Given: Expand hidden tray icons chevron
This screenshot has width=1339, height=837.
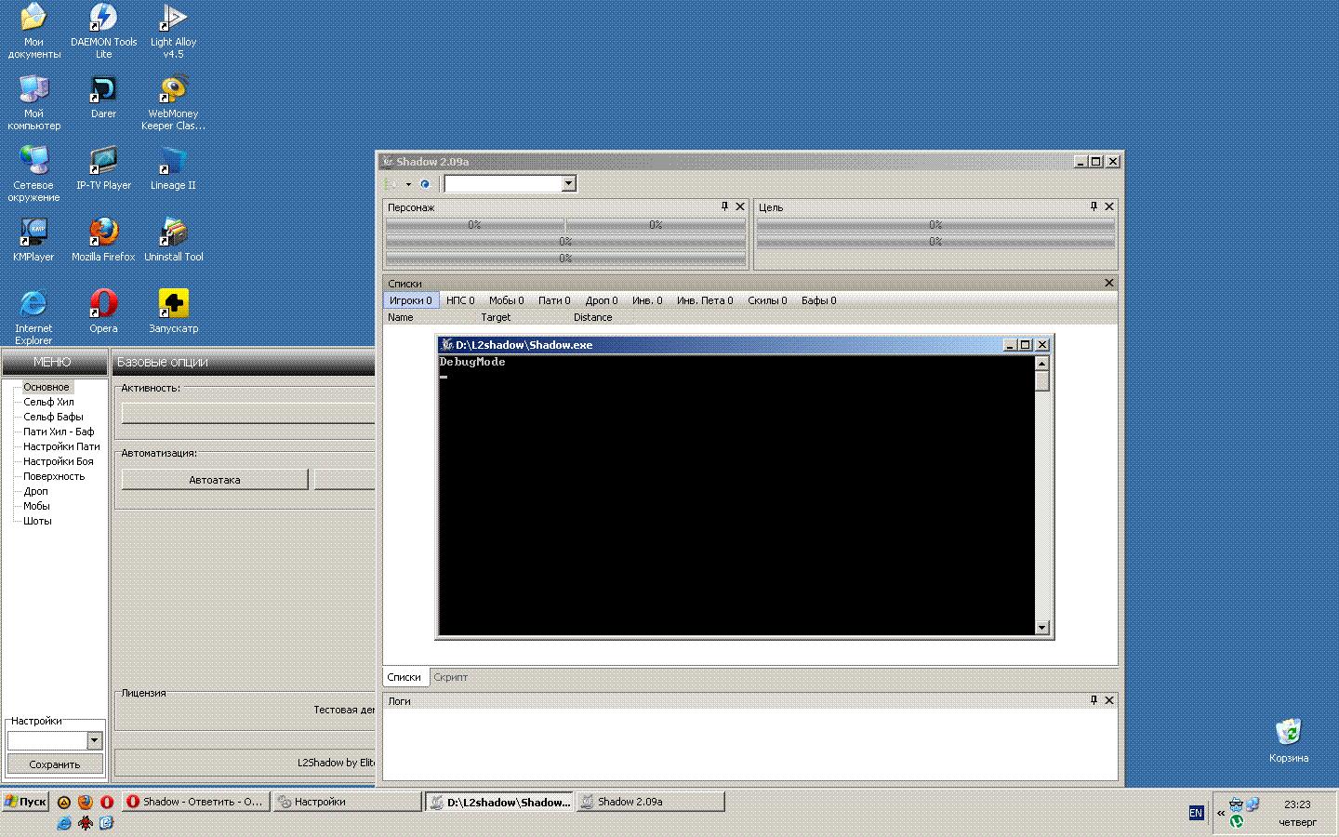Looking at the screenshot, I should pos(1221,813).
